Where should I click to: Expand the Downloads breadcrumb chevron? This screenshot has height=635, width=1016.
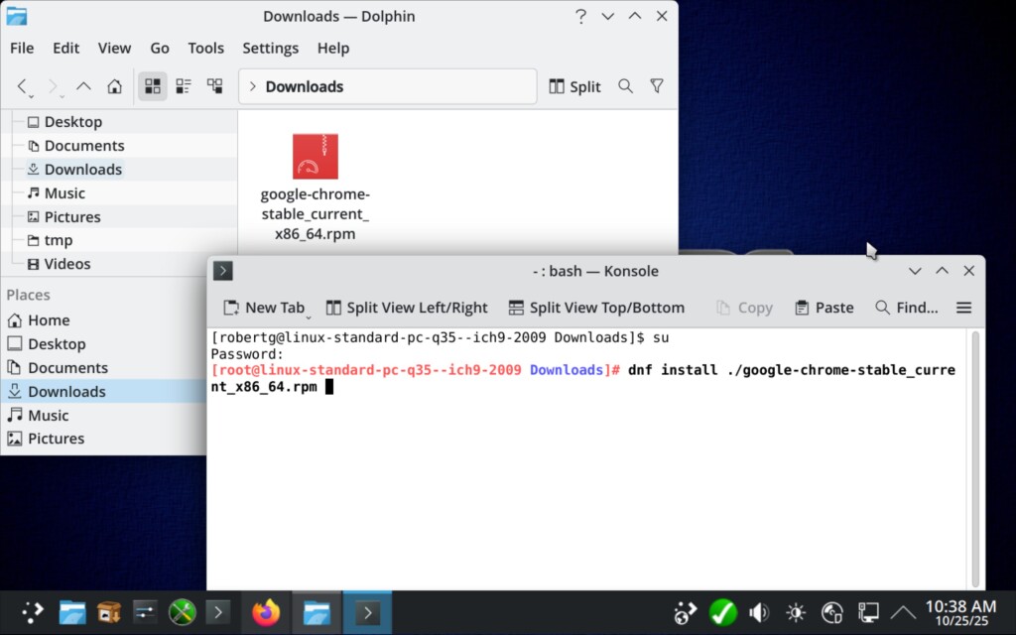pos(253,86)
